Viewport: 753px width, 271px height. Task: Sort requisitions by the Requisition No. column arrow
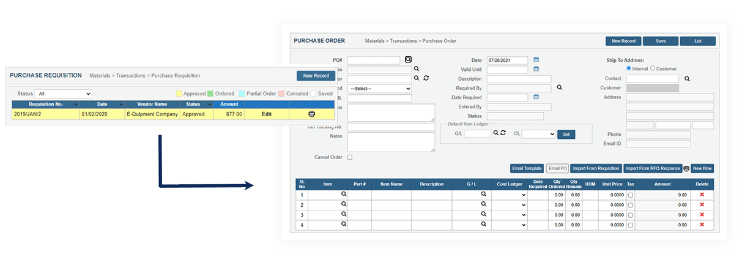(x=75, y=105)
